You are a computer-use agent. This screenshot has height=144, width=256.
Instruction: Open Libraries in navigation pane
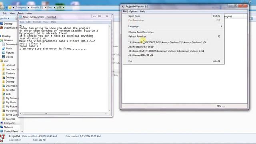point(8,40)
